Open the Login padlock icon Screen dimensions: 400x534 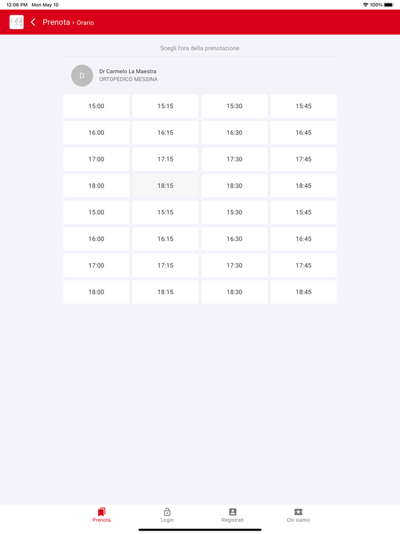tap(167, 512)
